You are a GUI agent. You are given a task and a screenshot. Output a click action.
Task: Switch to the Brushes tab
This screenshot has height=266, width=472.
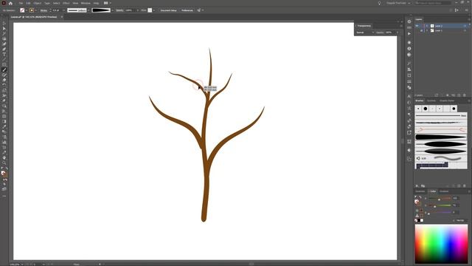(420, 100)
